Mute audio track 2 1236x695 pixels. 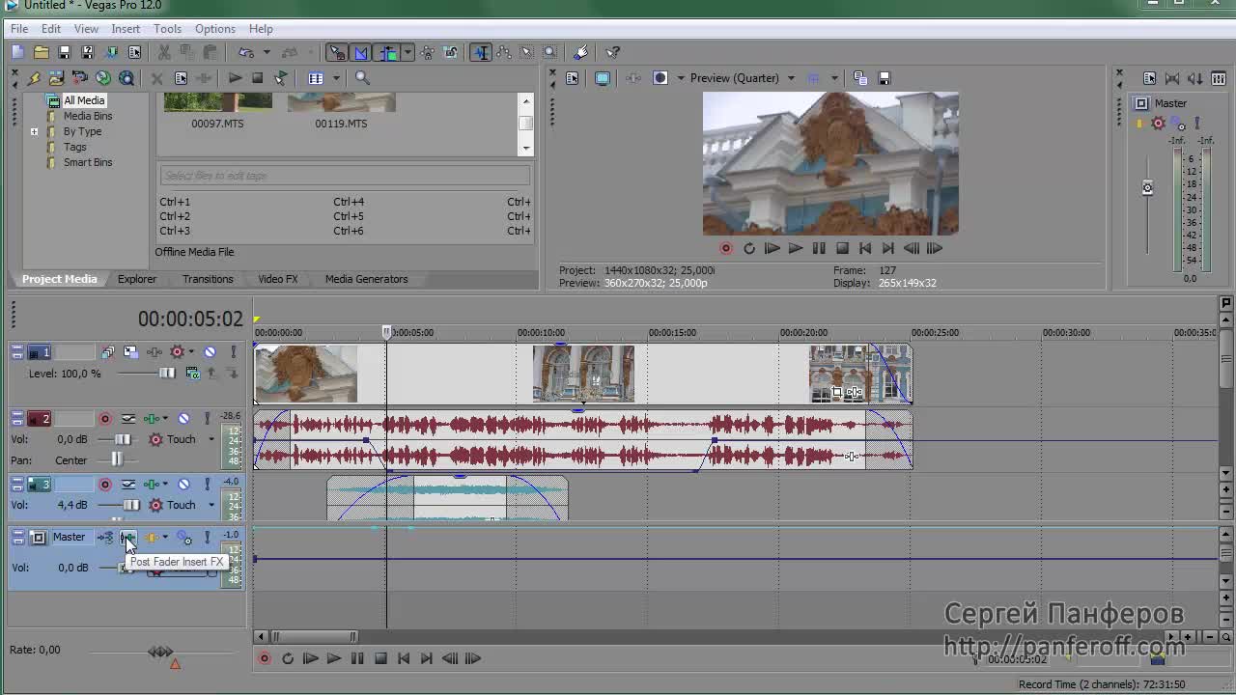pyautogui.click(x=184, y=419)
